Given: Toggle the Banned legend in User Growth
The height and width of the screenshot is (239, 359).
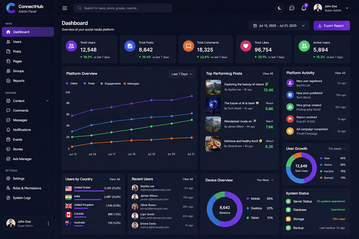Looking at the screenshot, I should tap(327, 178).
